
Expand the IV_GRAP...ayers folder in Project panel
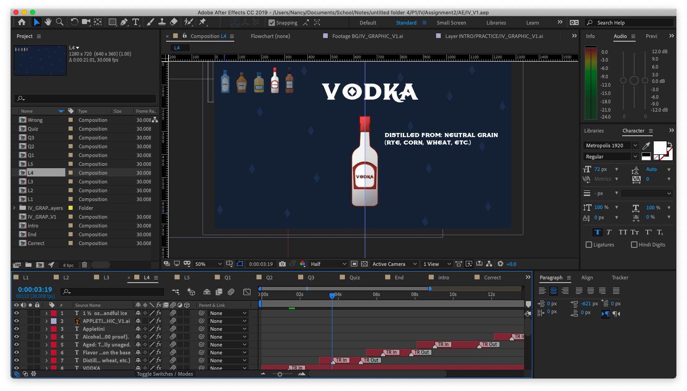pos(13,208)
